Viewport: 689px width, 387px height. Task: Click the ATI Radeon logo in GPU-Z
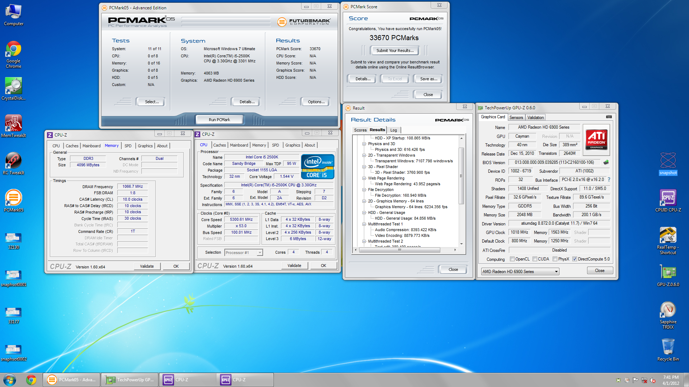pos(596,139)
